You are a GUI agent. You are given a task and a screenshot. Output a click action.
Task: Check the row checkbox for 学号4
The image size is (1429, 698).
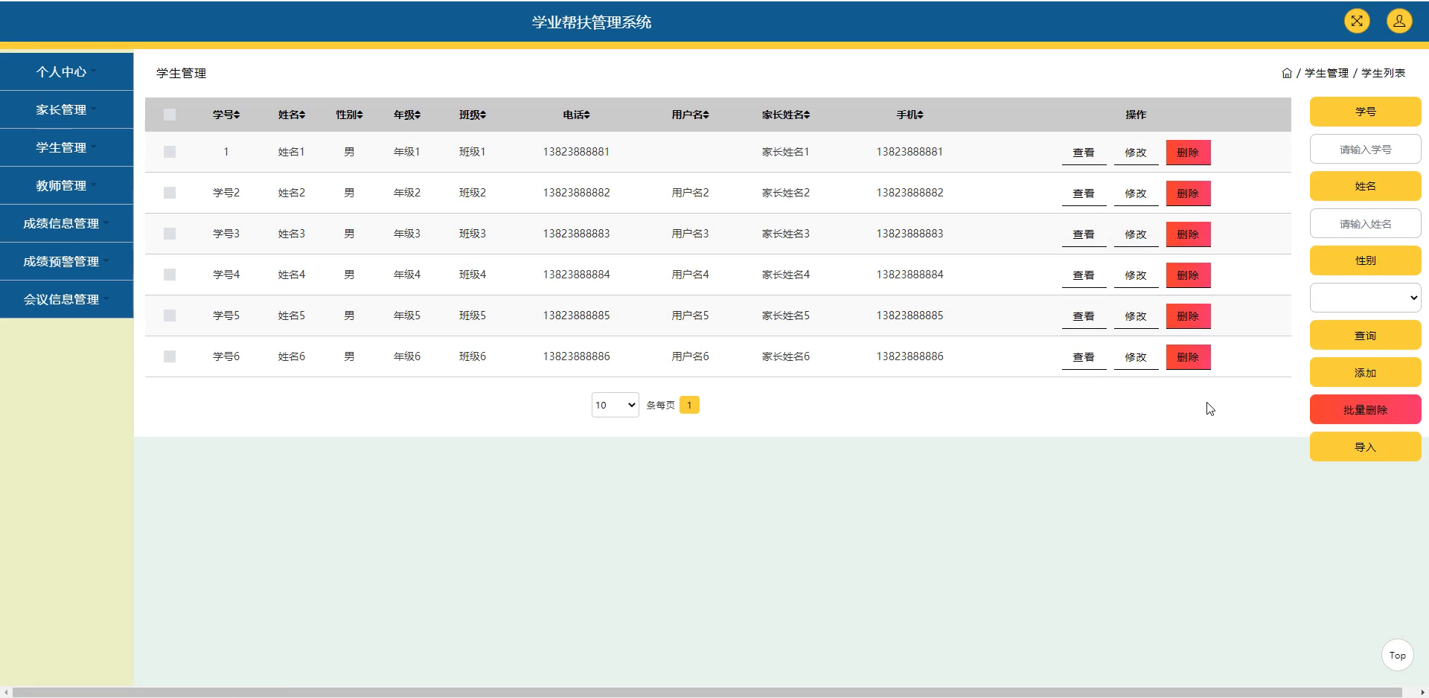(x=170, y=275)
